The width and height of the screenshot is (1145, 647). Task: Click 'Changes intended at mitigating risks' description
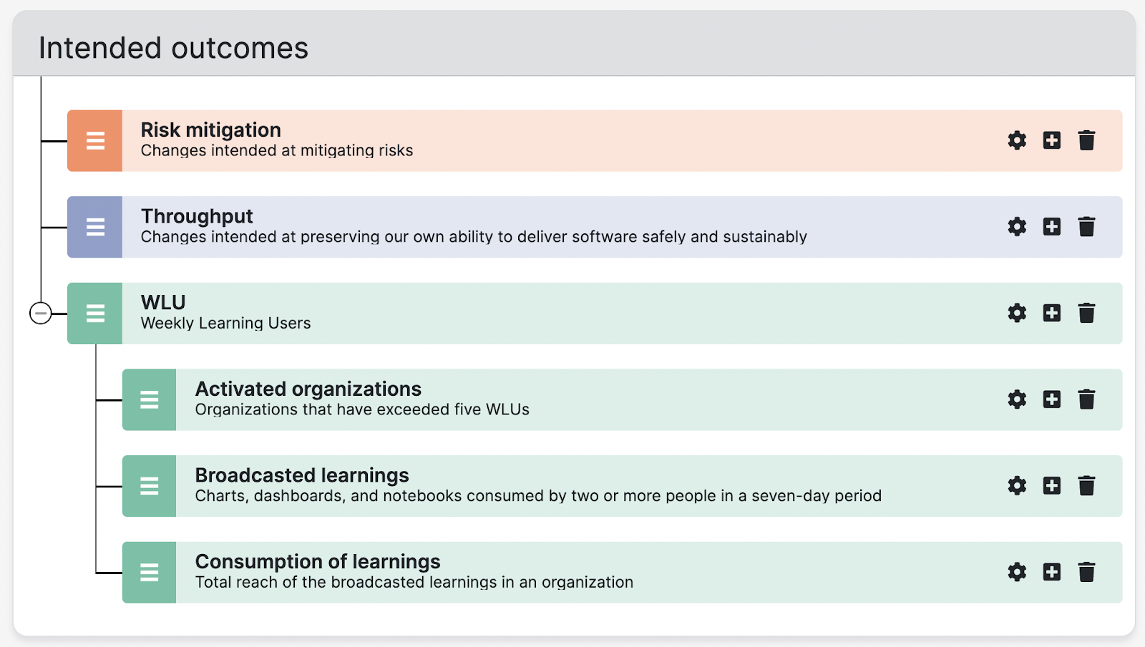click(x=277, y=150)
